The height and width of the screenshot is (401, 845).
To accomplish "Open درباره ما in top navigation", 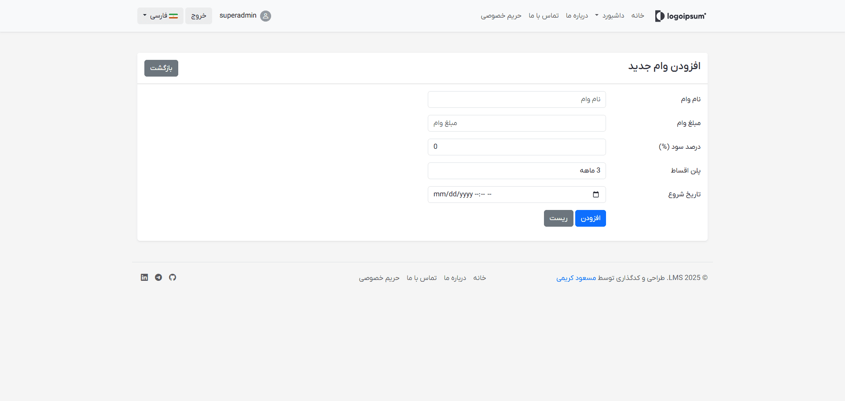I will [x=577, y=16].
